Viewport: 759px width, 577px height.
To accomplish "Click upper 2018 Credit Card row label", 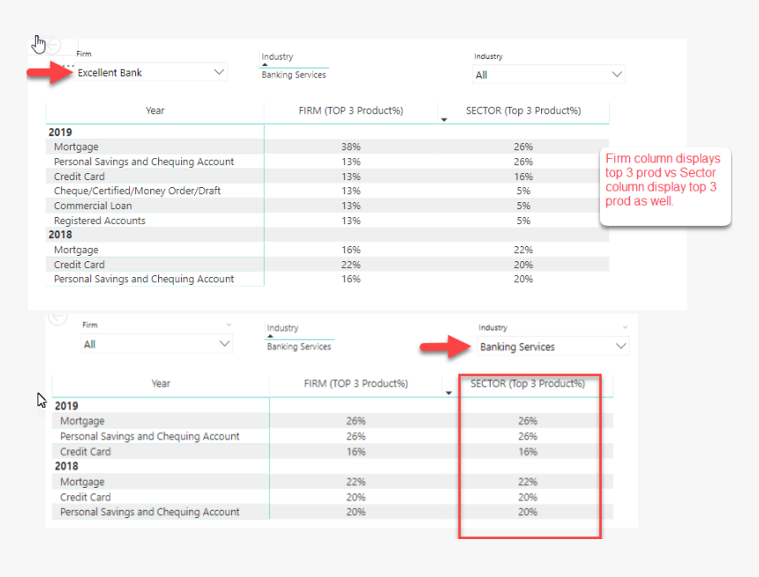I will 79,265.
